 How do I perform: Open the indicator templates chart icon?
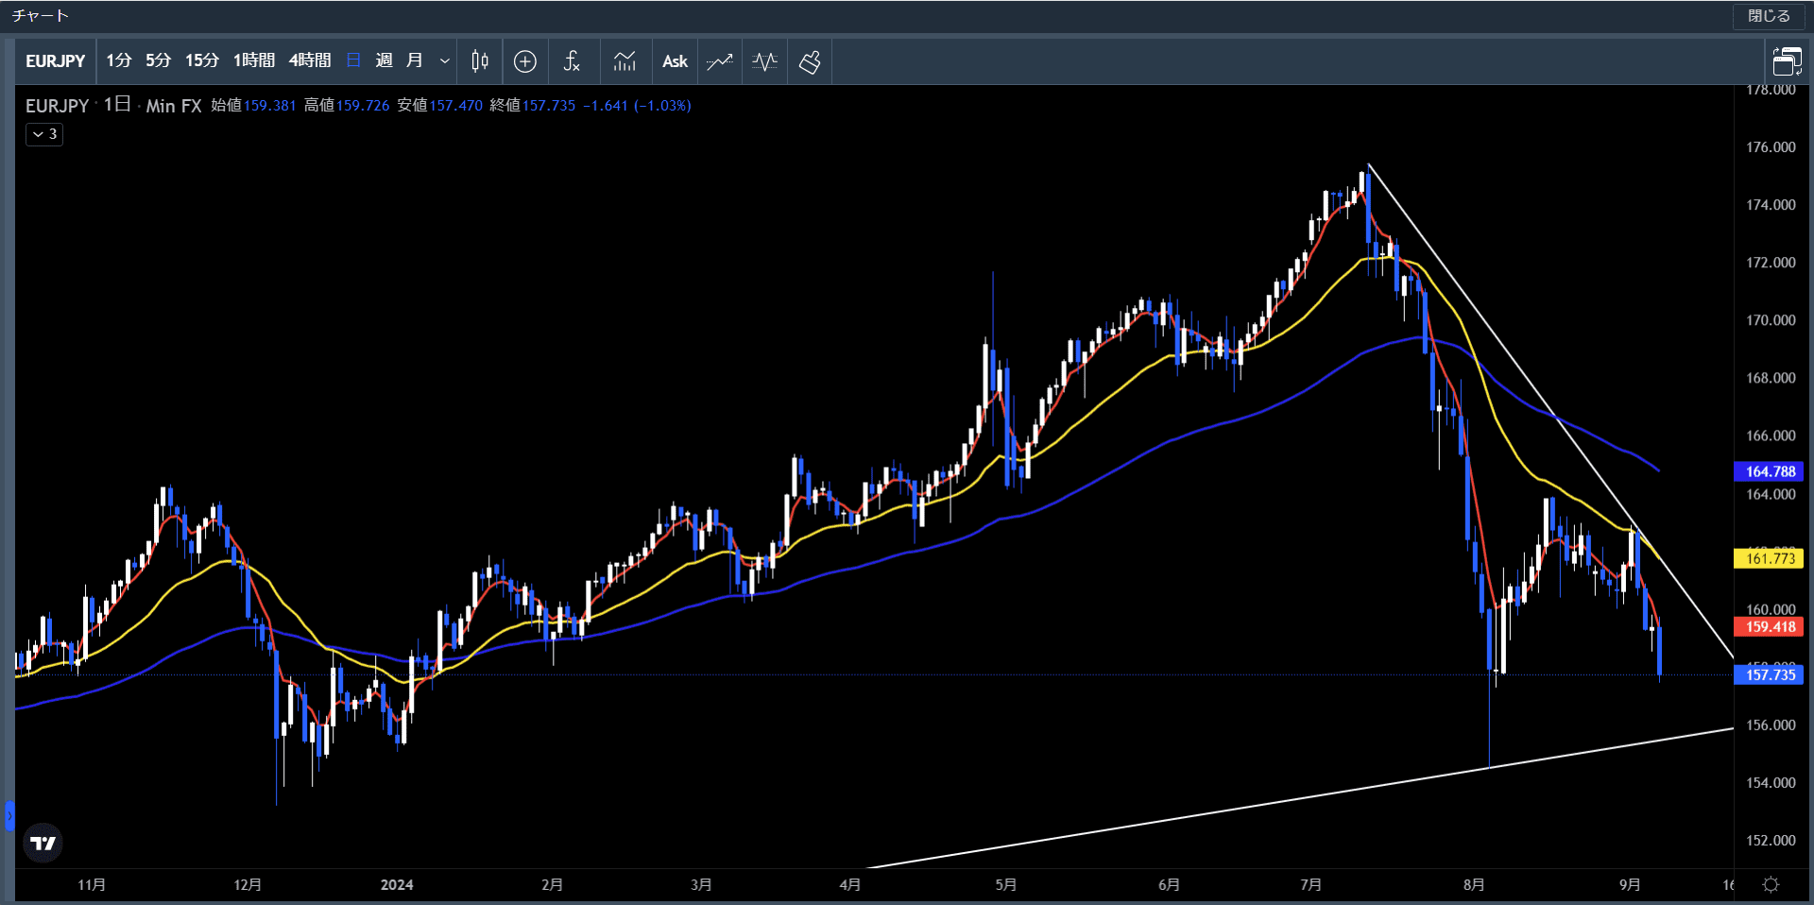625,61
